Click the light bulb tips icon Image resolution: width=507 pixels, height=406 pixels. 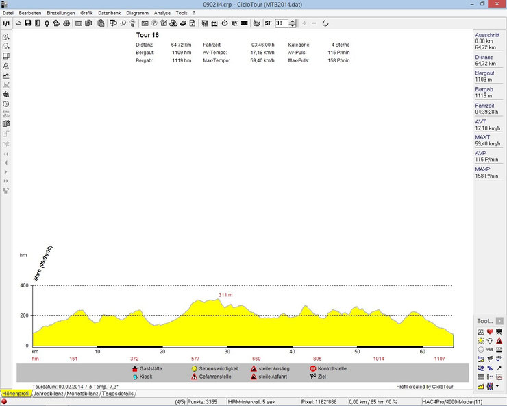coord(132,23)
